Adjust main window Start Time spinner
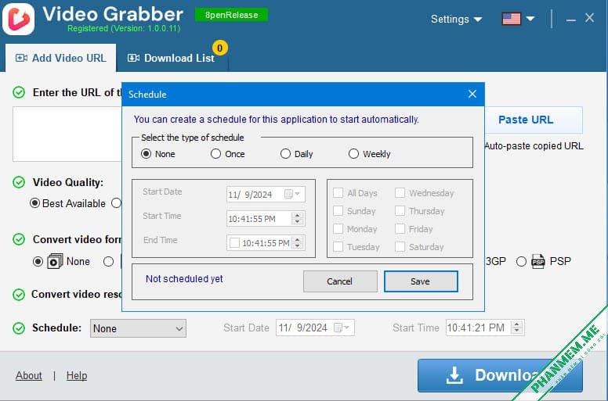 (x=517, y=328)
